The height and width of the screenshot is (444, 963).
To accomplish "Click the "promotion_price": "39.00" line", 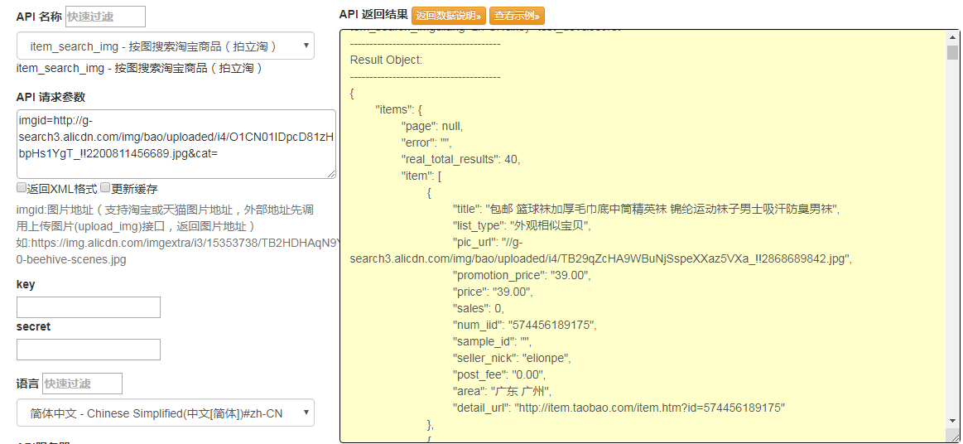I will [x=522, y=275].
